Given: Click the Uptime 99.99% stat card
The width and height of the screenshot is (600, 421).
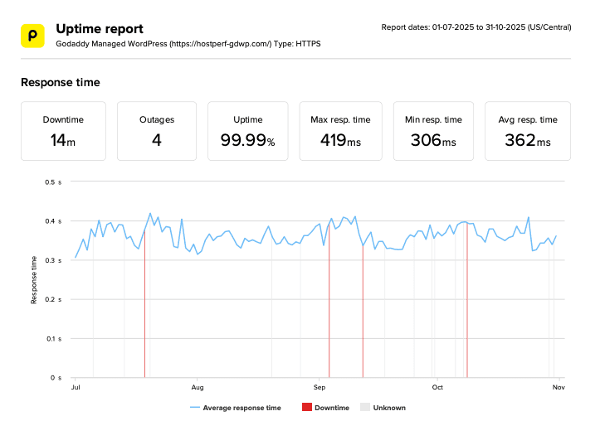Looking at the screenshot, I should [x=247, y=131].
